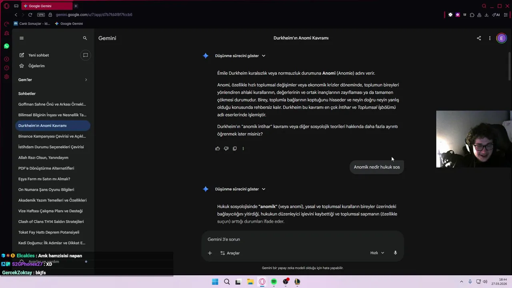Open Google Gemini bookmark
The width and height of the screenshot is (512, 288).
coord(69,24)
